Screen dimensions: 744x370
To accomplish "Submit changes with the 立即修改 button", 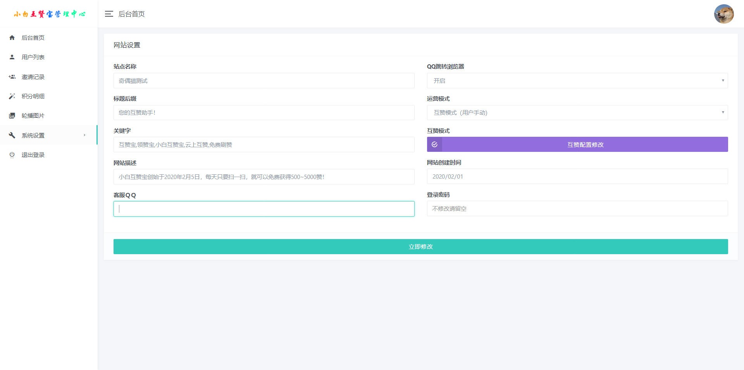I will (x=421, y=247).
